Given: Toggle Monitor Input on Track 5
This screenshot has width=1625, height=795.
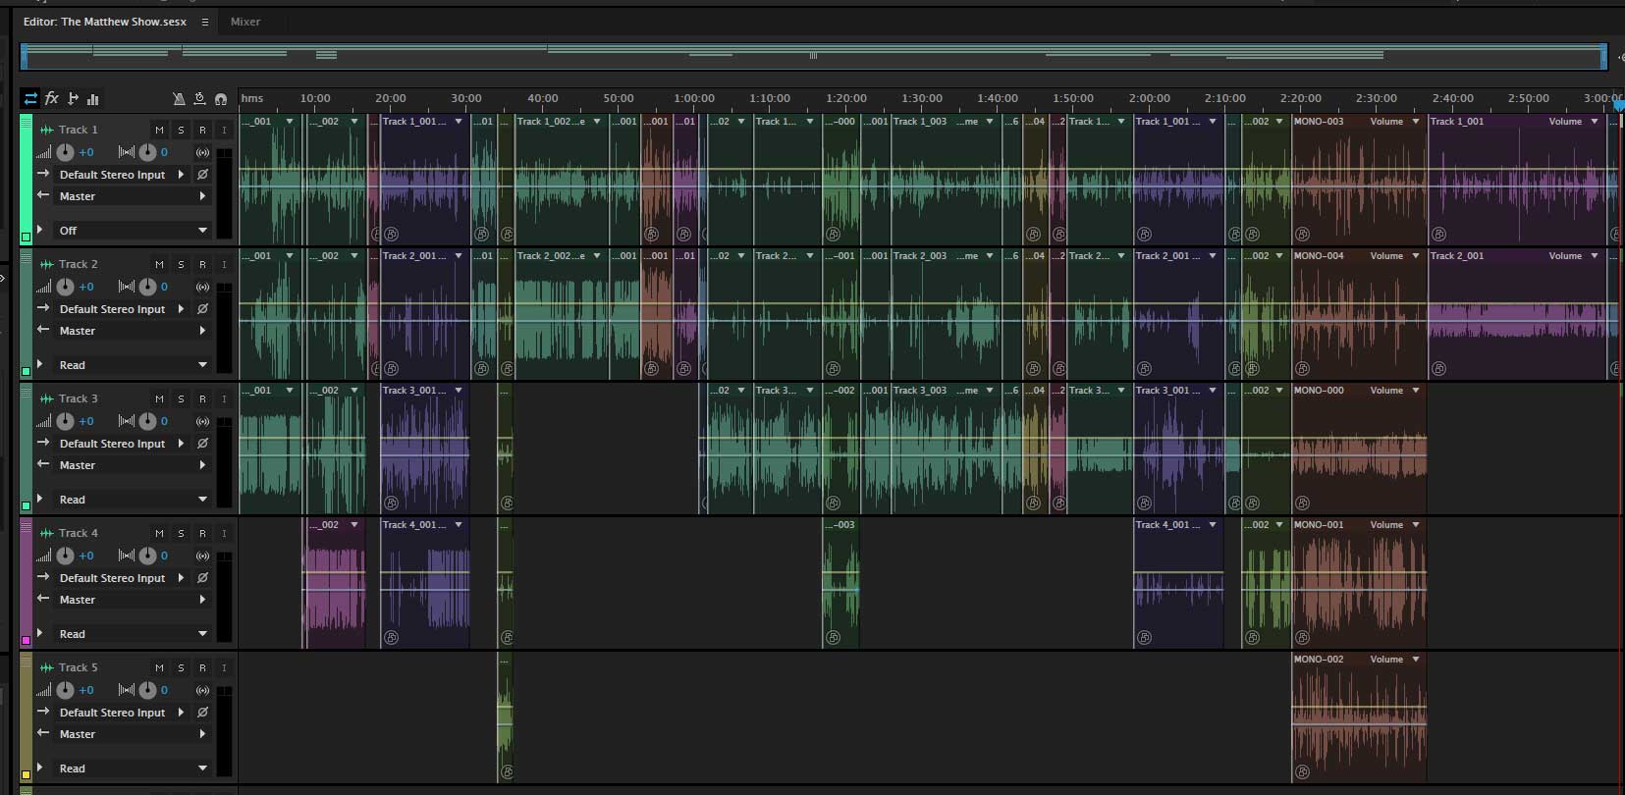Looking at the screenshot, I should pos(224,667).
